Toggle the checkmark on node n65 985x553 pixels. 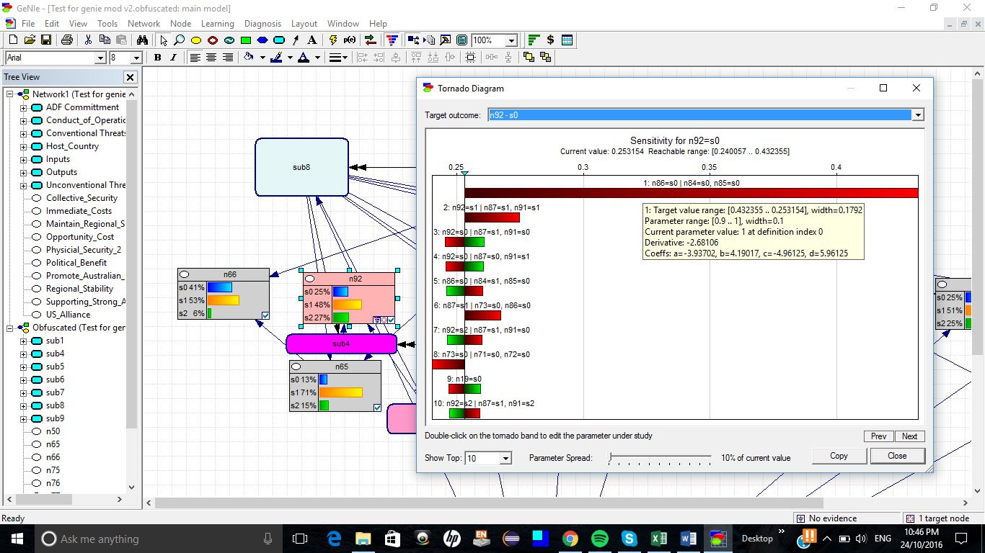click(x=377, y=408)
